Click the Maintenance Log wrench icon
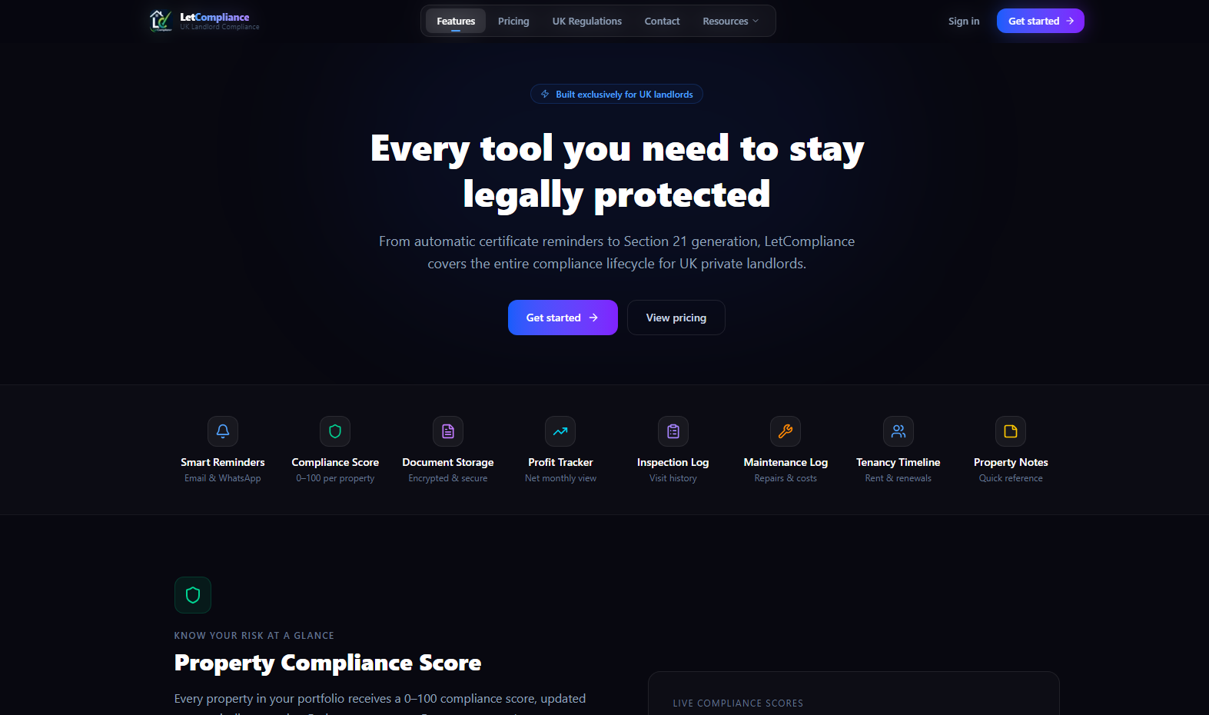 [x=786, y=431]
